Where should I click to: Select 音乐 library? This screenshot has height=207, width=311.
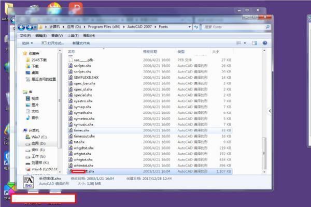35,118
